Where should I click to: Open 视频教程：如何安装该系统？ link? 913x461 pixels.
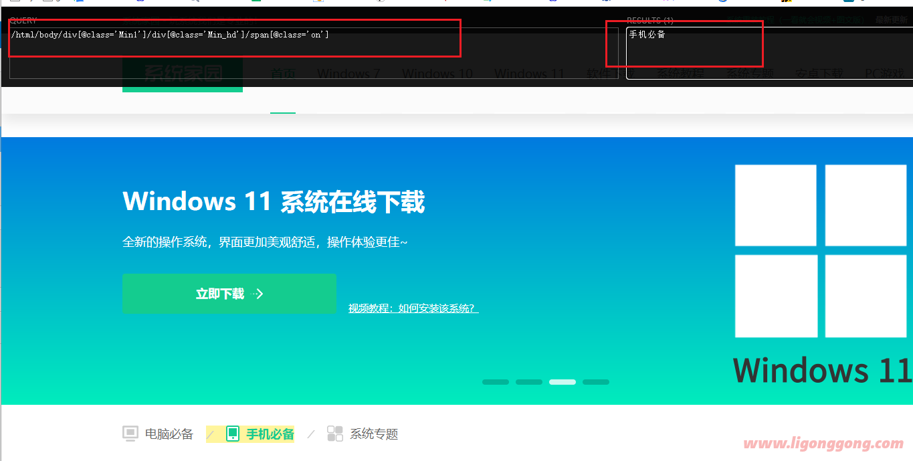click(x=413, y=308)
